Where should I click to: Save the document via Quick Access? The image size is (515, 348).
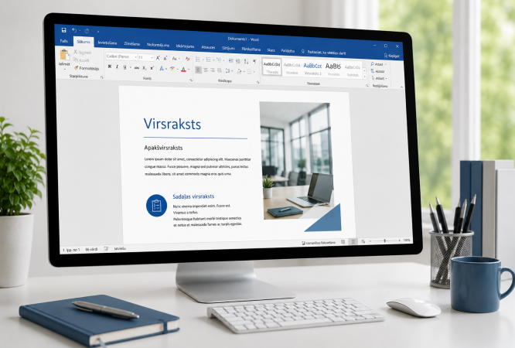63,30
